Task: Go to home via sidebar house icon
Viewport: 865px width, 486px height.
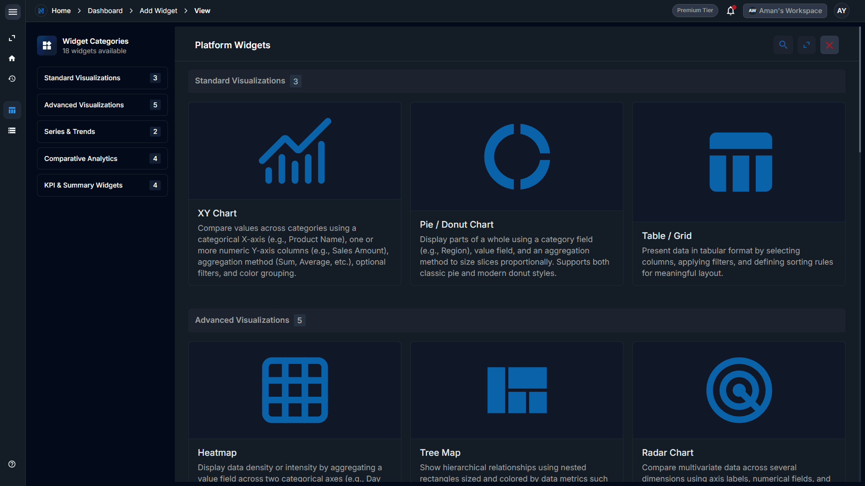Action: pyautogui.click(x=12, y=58)
